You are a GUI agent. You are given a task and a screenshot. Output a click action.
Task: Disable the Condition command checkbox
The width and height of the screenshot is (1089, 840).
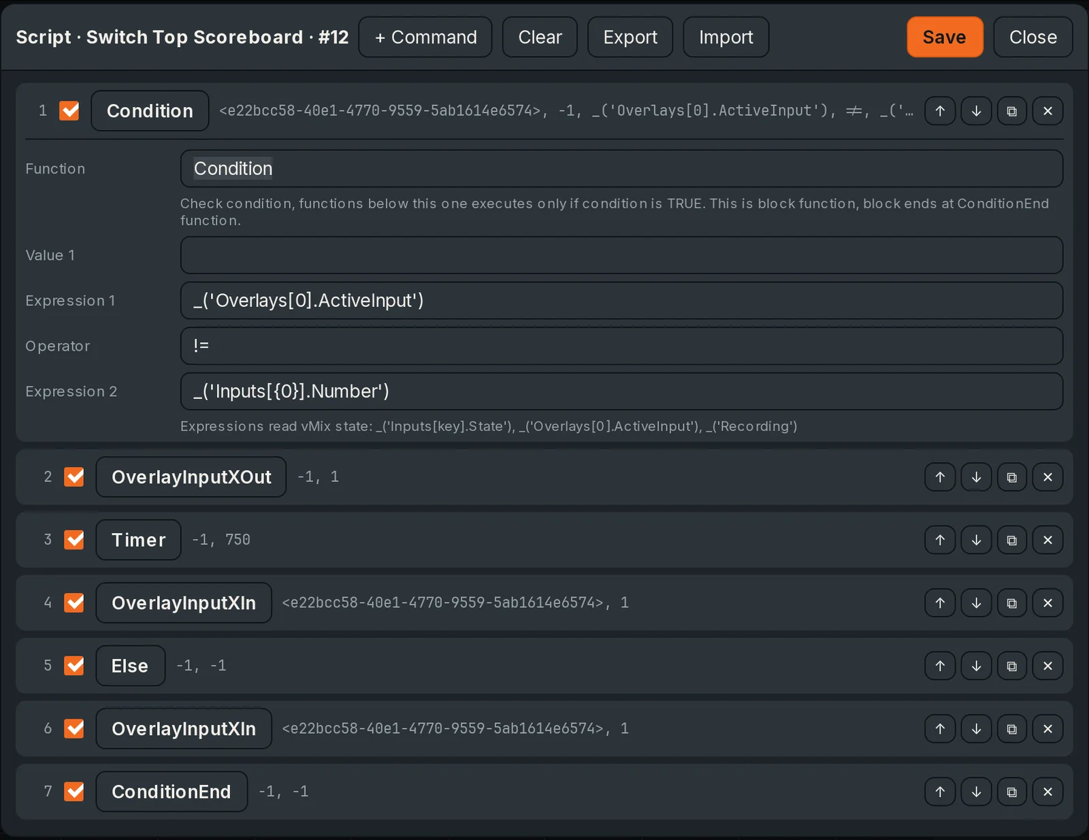pyautogui.click(x=69, y=110)
